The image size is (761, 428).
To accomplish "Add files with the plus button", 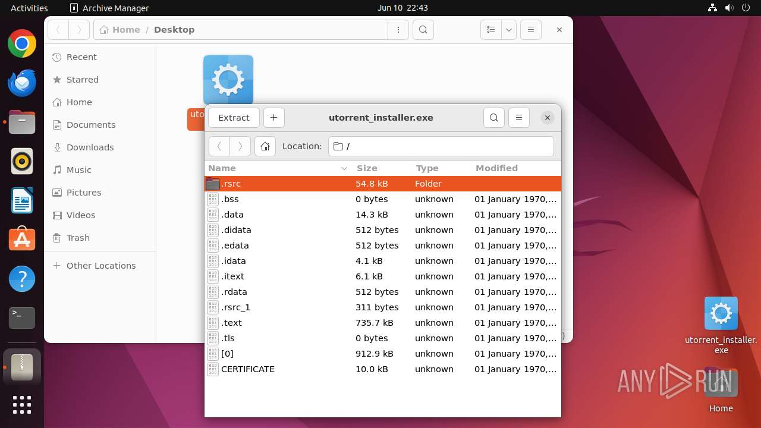I will pyautogui.click(x=273, y=118).
